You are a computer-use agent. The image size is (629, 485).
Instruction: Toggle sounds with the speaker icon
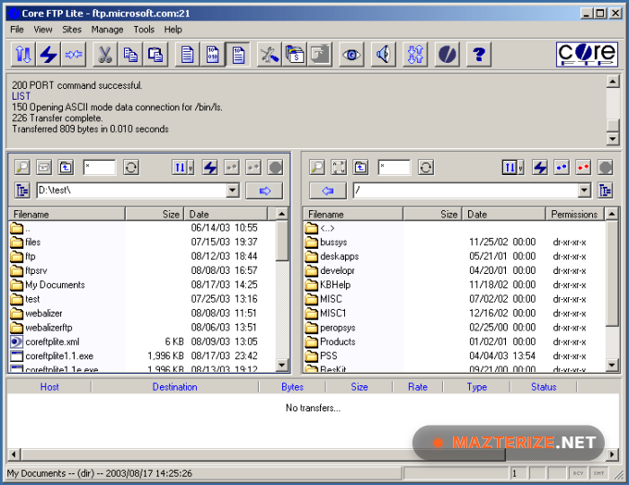point(384,54)
